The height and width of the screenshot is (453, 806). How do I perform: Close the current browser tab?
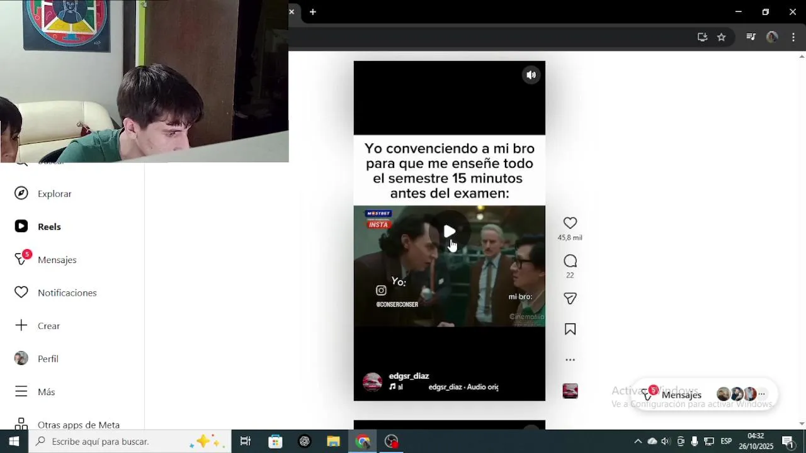tap(292, 11)
